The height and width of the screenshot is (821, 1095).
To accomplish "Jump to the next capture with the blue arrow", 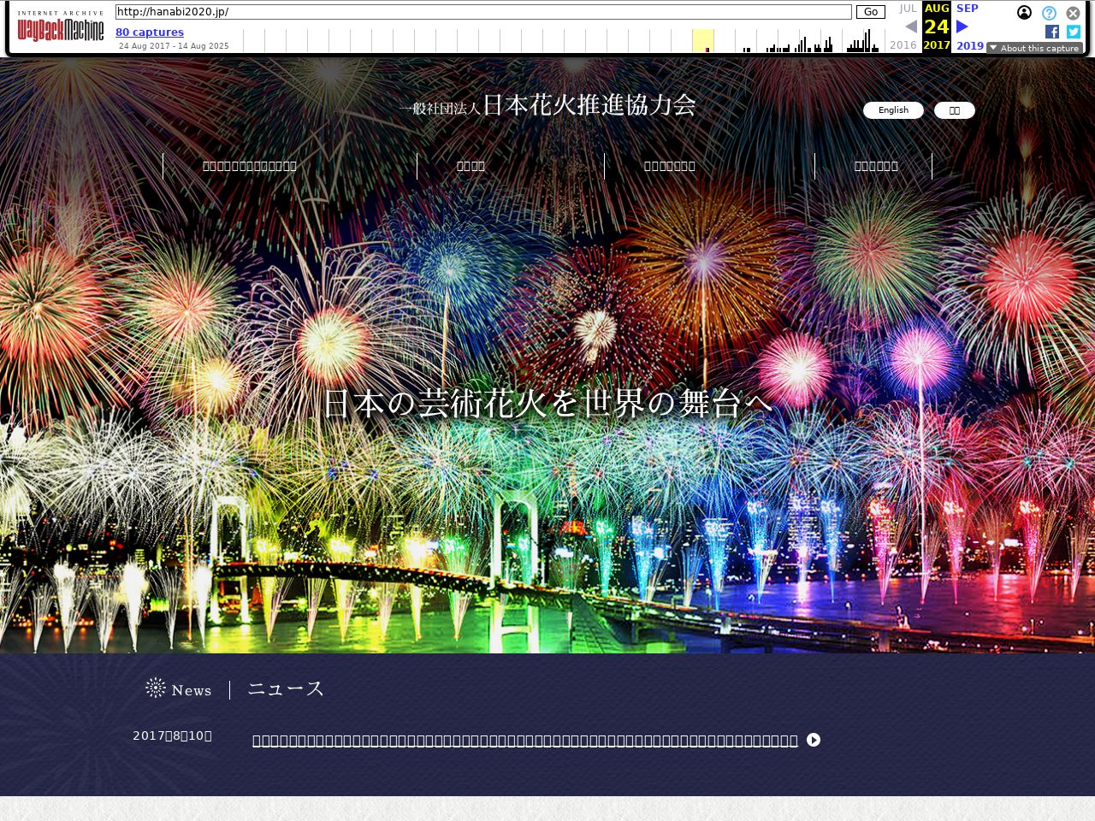I will click(962, 27).
